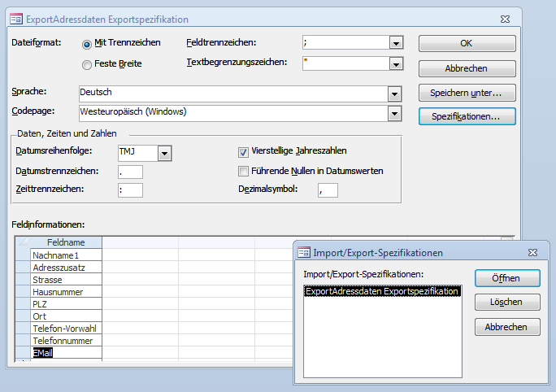
Task: Expand the Textbegrenzungszeichen combo box
Action: point(396,63)
